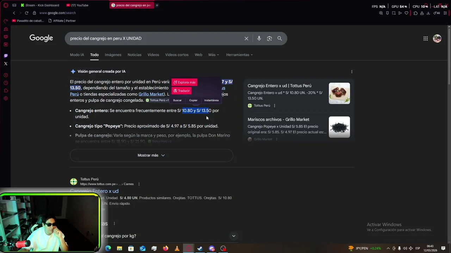Expand the AI overview with Mostrar más

[x=152, y=155]
